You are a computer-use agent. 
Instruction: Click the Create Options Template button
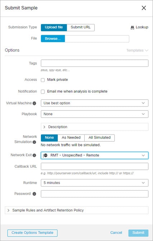(x=32, y=233)
